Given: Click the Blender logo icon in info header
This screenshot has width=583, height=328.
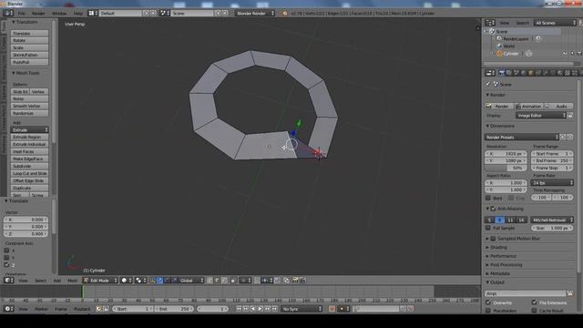Looking at the screenshot, I should (285, 13).
